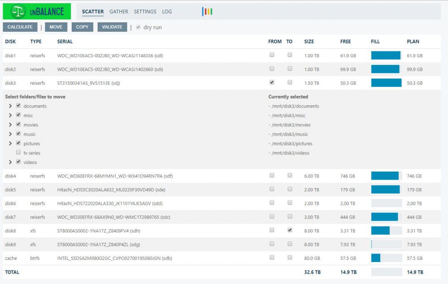Uncheck the videos folder checkbox
Viewport: 448px width, 284px height.
18,162
